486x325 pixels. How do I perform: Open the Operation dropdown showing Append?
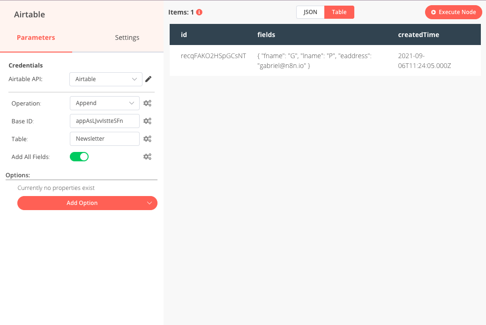pos(104,103)
